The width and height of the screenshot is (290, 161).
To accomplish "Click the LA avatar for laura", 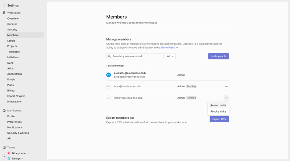I will [x=108, y=86].
